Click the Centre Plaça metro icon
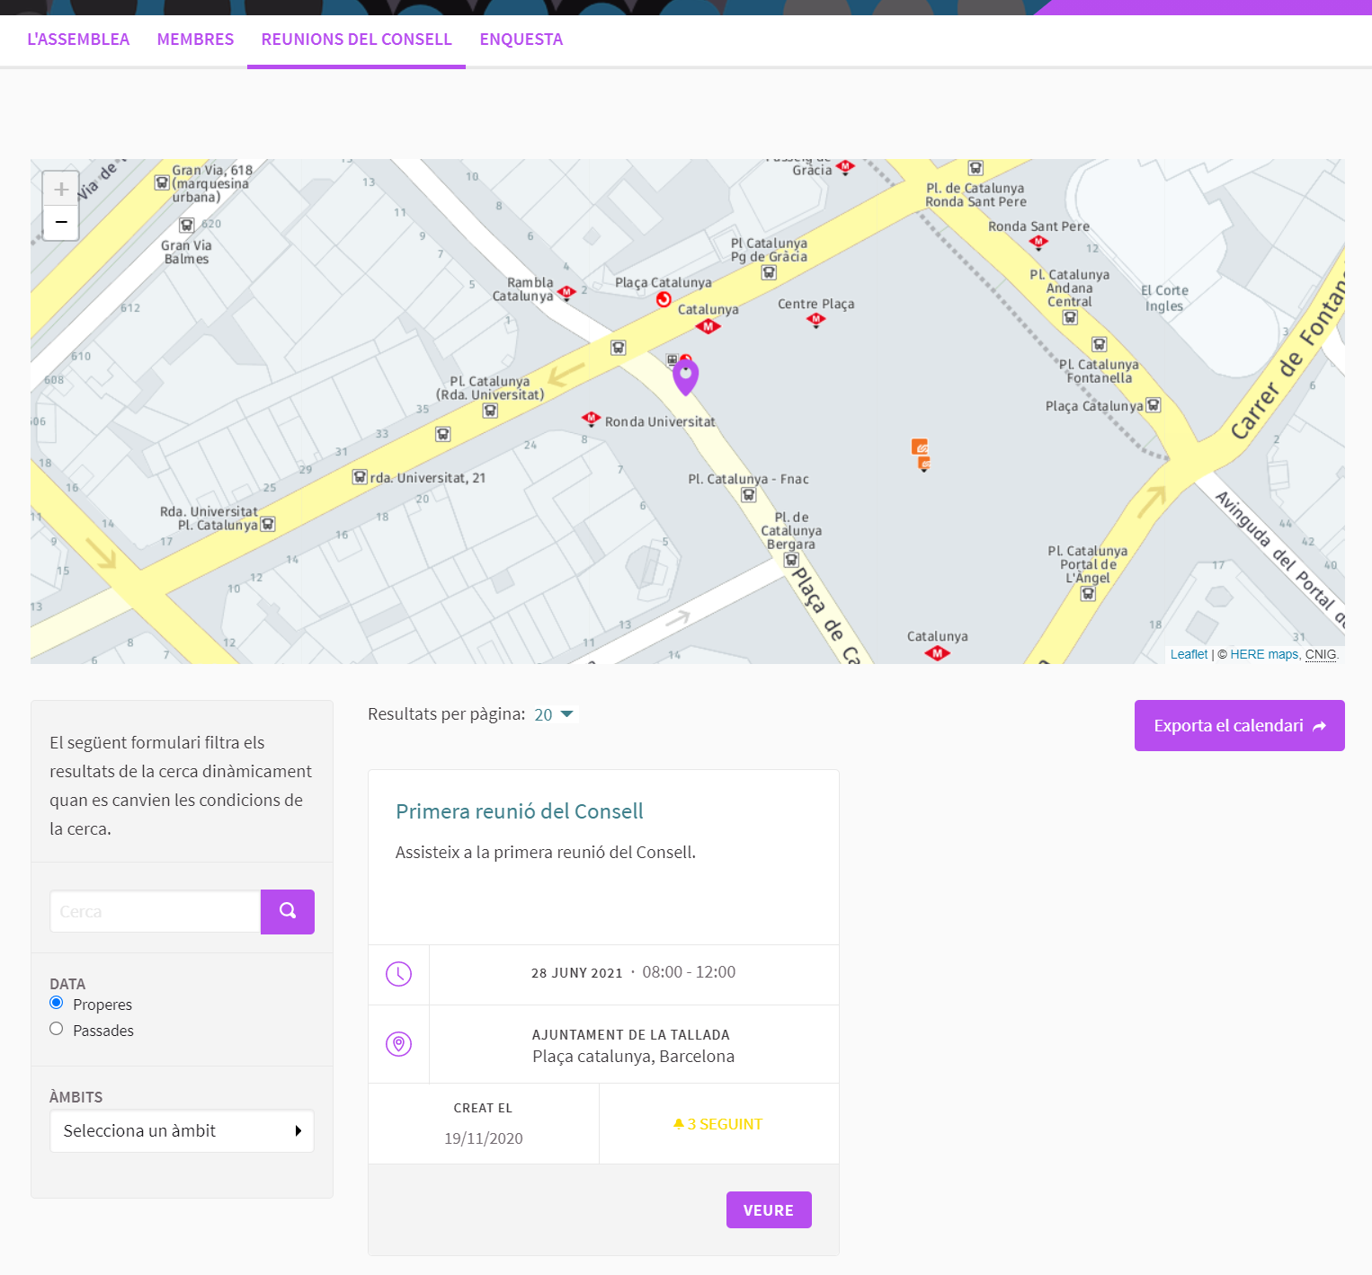This screenshot has width=1372, height=1275. point(816,320)
